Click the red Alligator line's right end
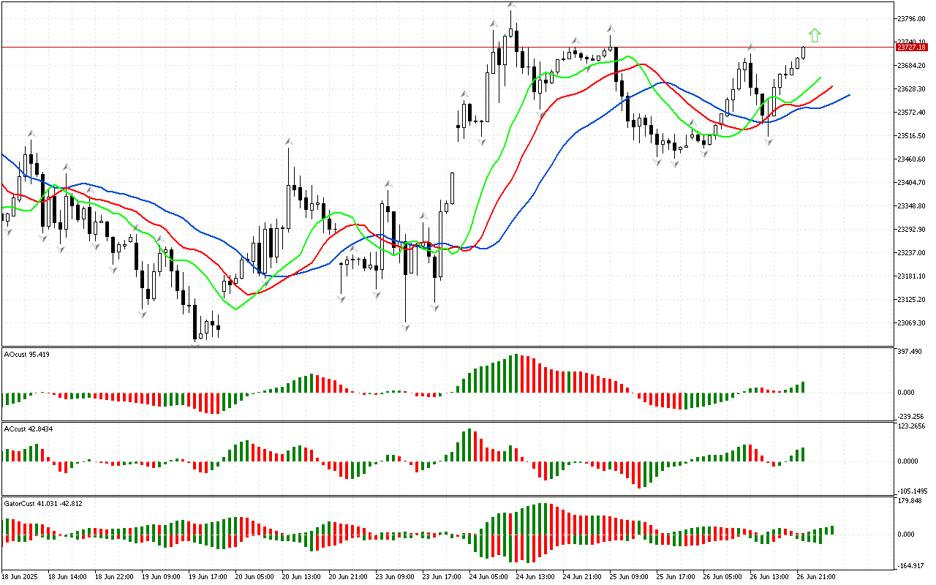 click(x=832, y=86)
